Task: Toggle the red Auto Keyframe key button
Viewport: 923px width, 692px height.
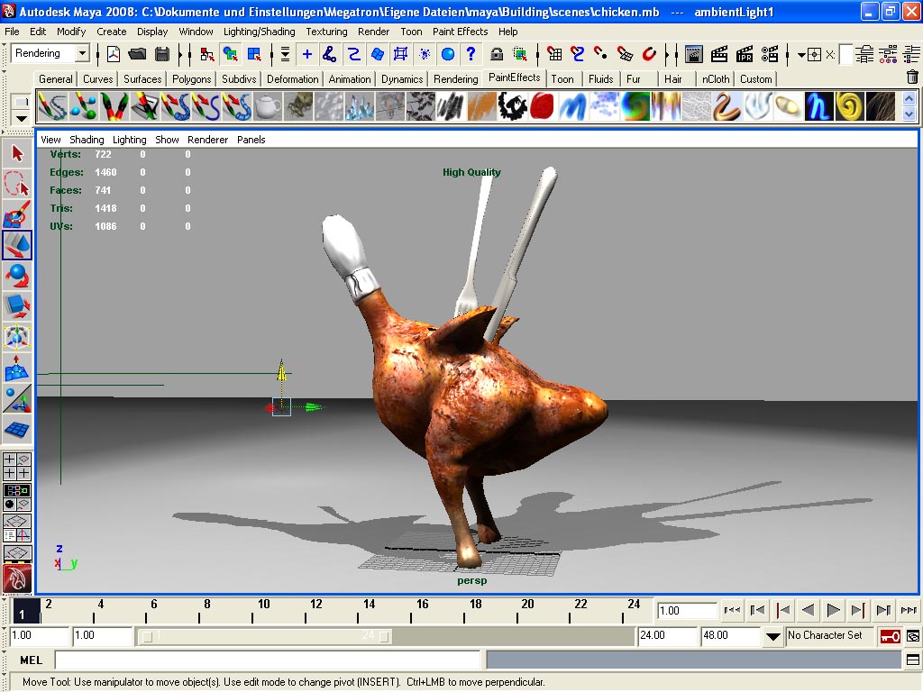Action: (x=891, y=636)
